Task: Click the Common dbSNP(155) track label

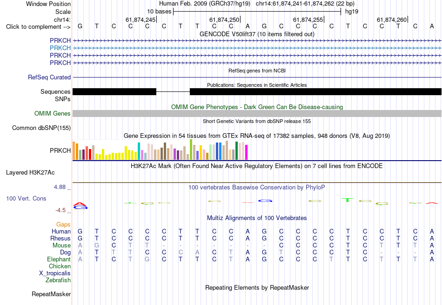Action: click(x=41, y=128)
